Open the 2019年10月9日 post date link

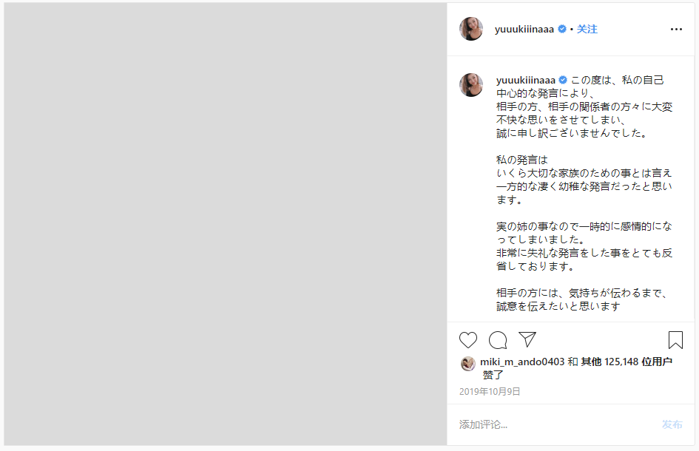pyautogui.click(x=490, y=391)
